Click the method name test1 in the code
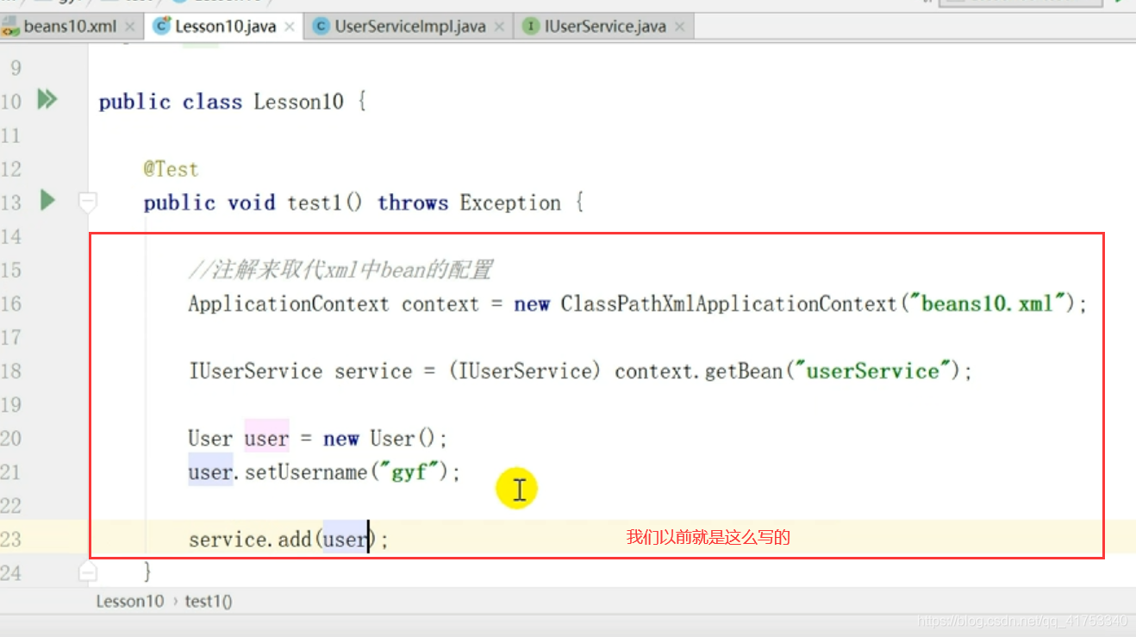This screenshot has width=1136, height=637. 315,203
